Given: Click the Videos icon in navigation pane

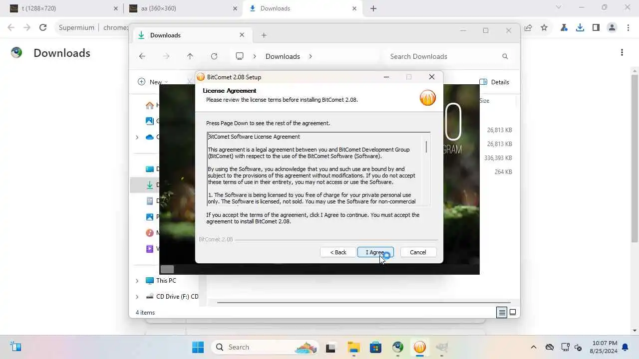Looking at the screenshot, I should 150,249.
